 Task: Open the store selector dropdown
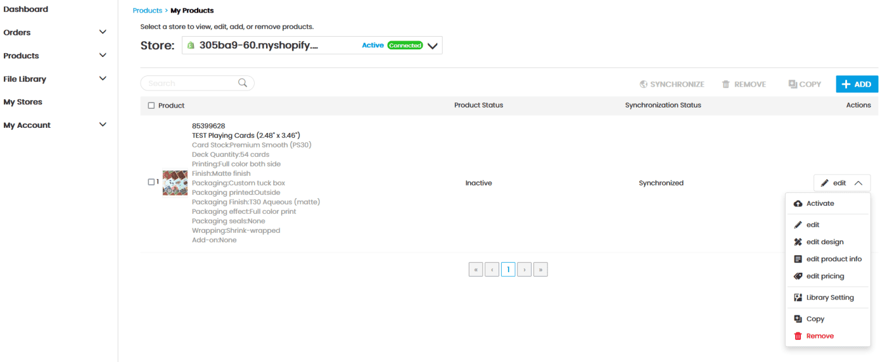pos(433,46)
